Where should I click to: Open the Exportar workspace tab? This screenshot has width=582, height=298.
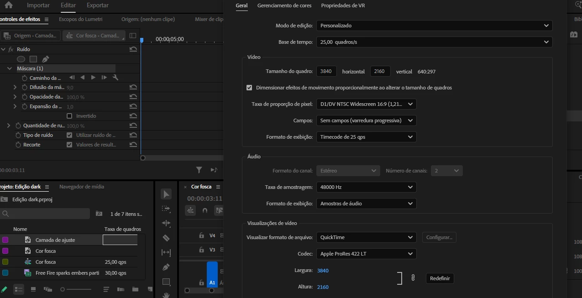97,5
